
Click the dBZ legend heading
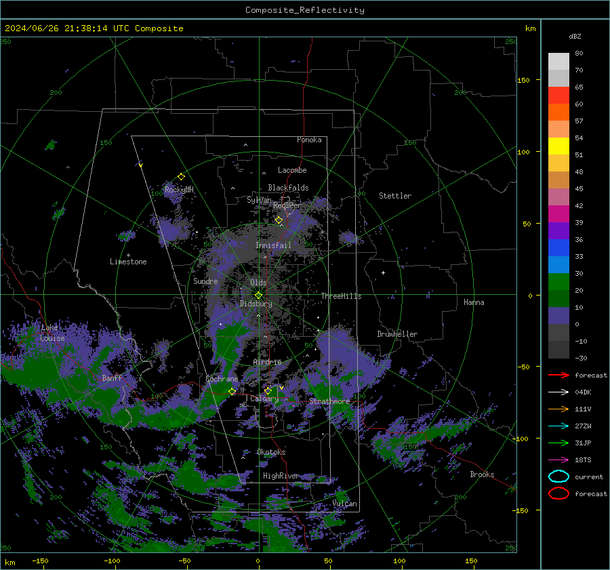click(575, 36)
